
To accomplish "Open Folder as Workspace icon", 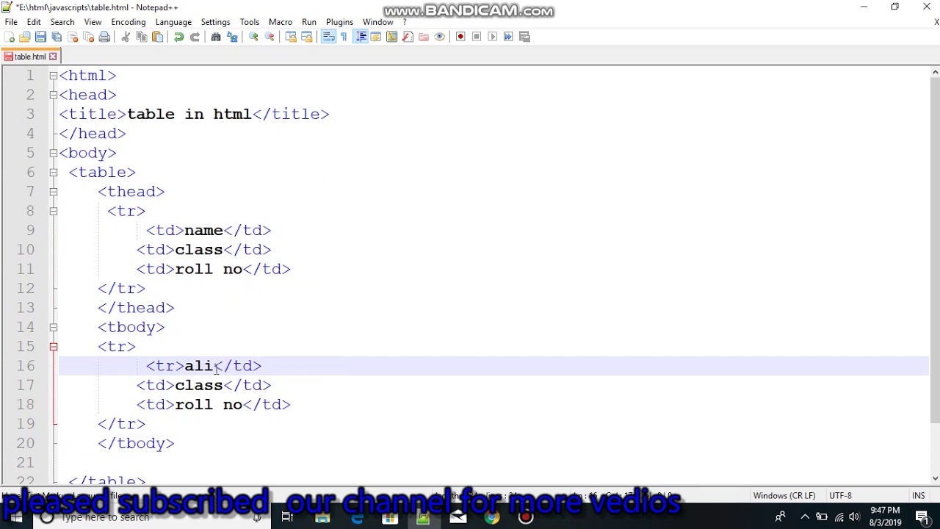I will click(424, 37).
